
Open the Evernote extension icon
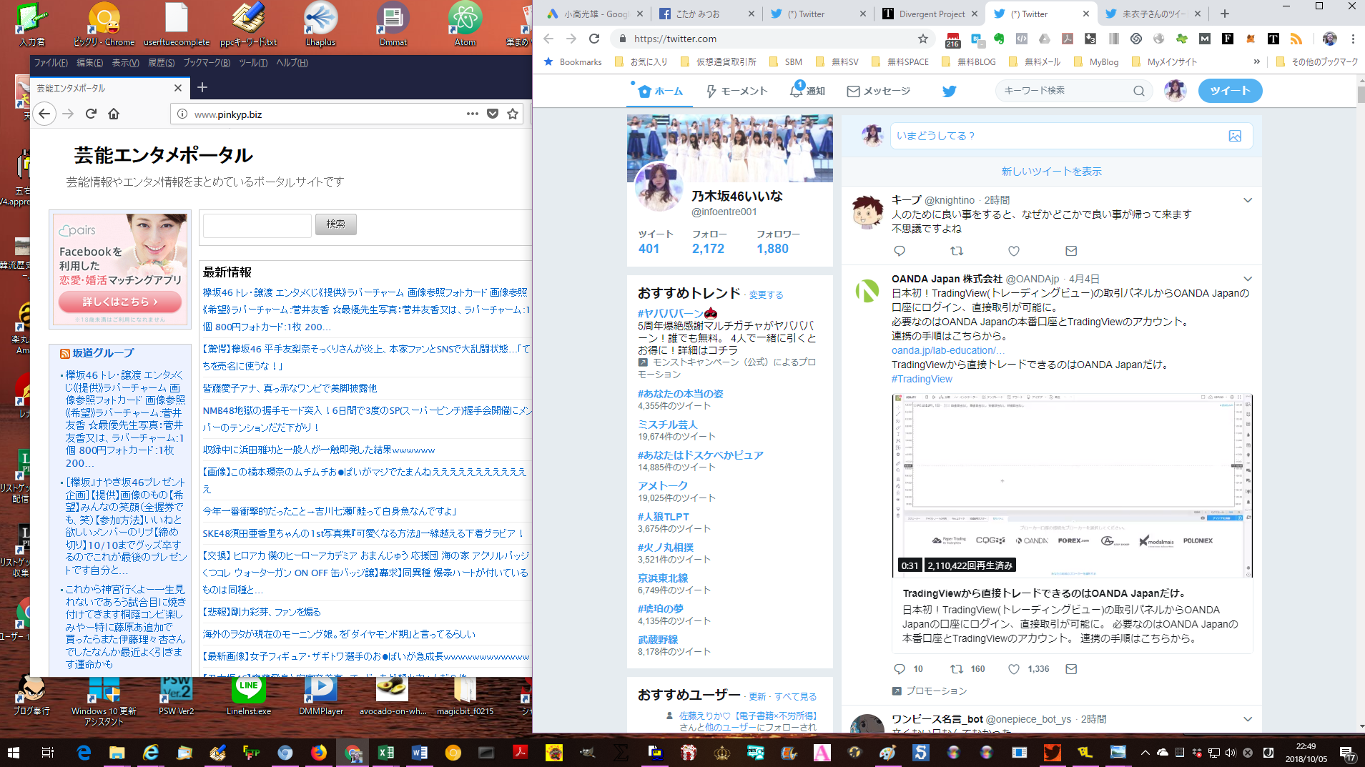(x=1000, y=39)
